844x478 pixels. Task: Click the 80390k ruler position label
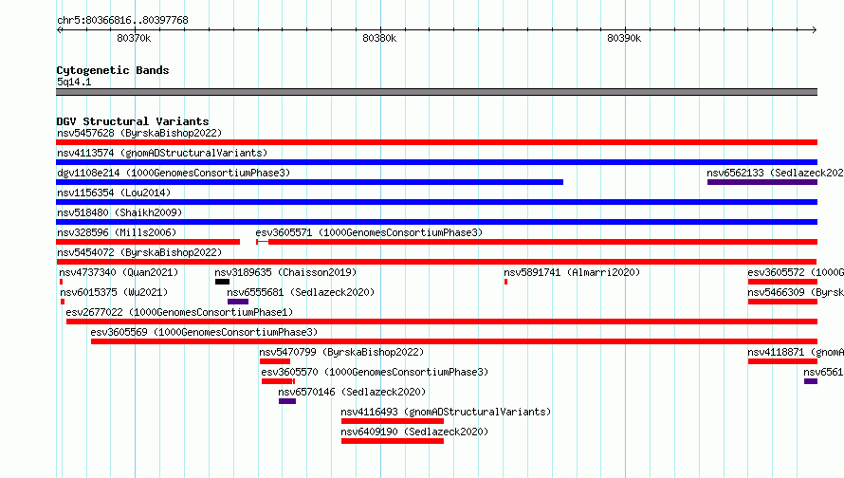624,38
